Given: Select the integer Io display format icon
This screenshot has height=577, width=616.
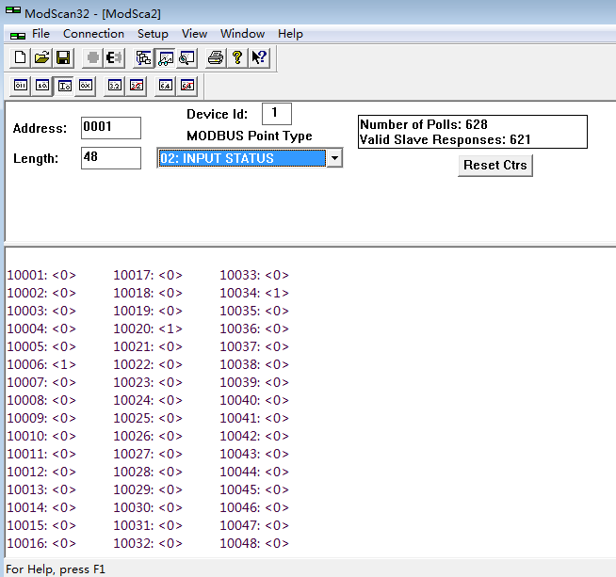Looking at the screenshot, I should [64, 85].
